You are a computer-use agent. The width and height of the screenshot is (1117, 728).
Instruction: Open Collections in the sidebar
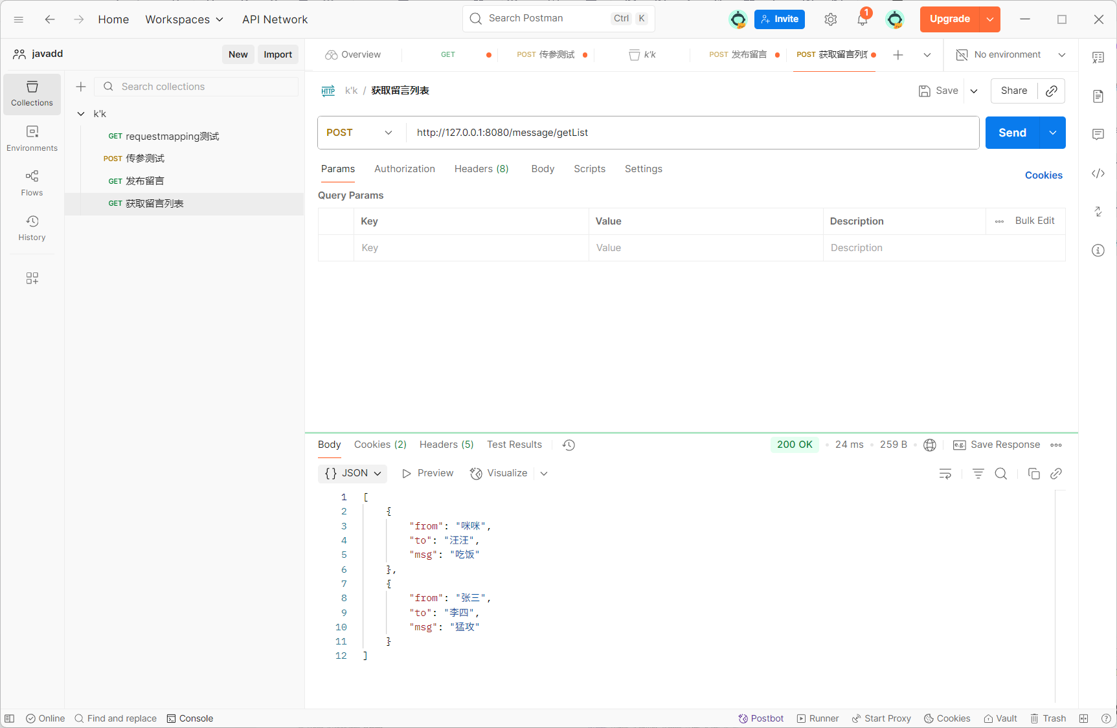pyautogui.click(x=32, y=94)
